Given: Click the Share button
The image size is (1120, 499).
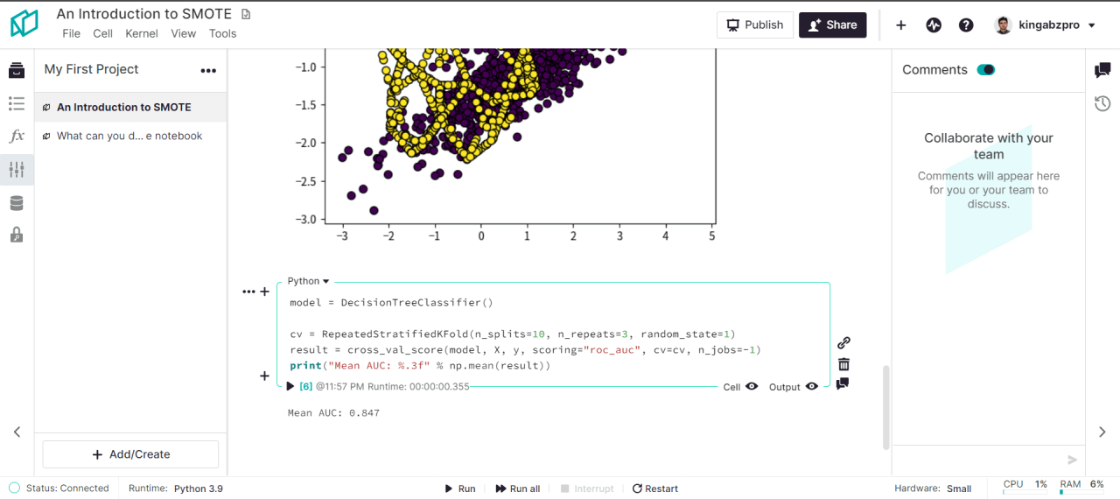Looking at the screenshot, I should click(x=833, y=25).
